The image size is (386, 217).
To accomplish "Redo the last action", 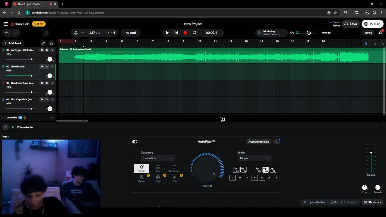I will point(16,33).
